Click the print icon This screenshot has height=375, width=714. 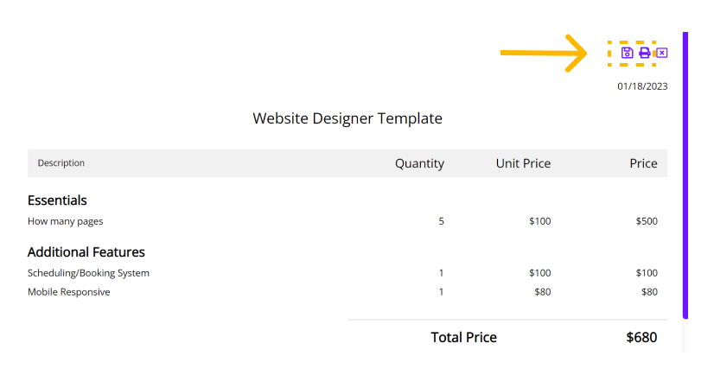coord(644,53)
